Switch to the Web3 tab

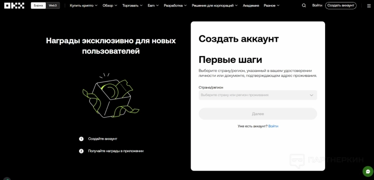(53, 5)
